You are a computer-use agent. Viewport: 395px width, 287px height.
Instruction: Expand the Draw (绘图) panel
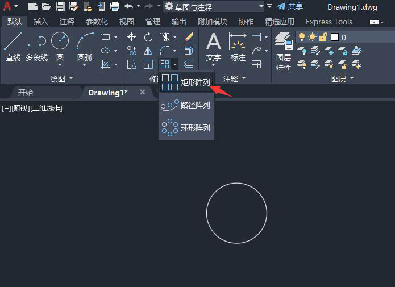[62, 79]
